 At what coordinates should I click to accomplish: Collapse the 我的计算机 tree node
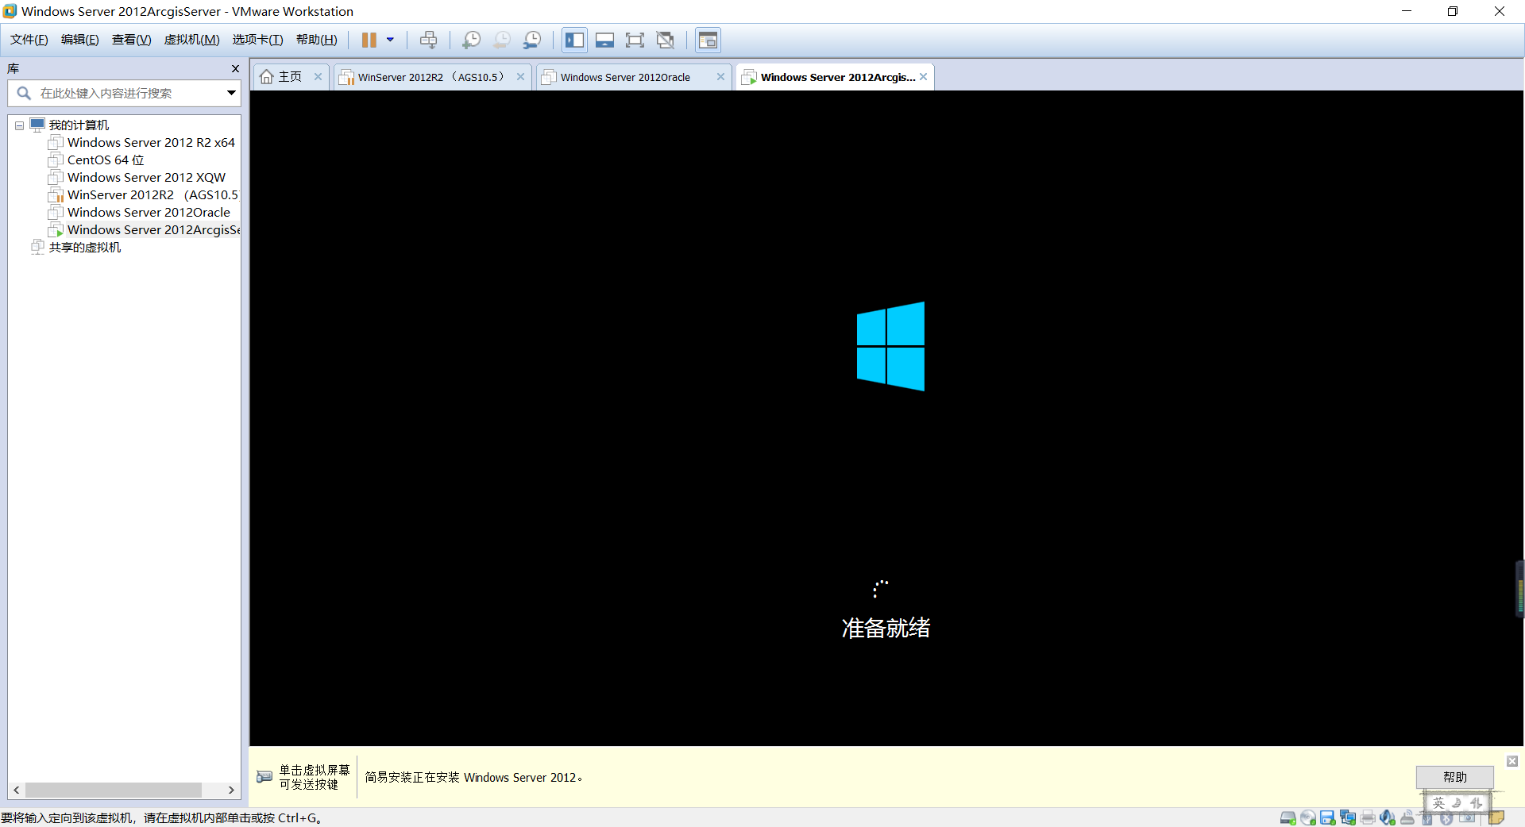(x=19, y=125)
